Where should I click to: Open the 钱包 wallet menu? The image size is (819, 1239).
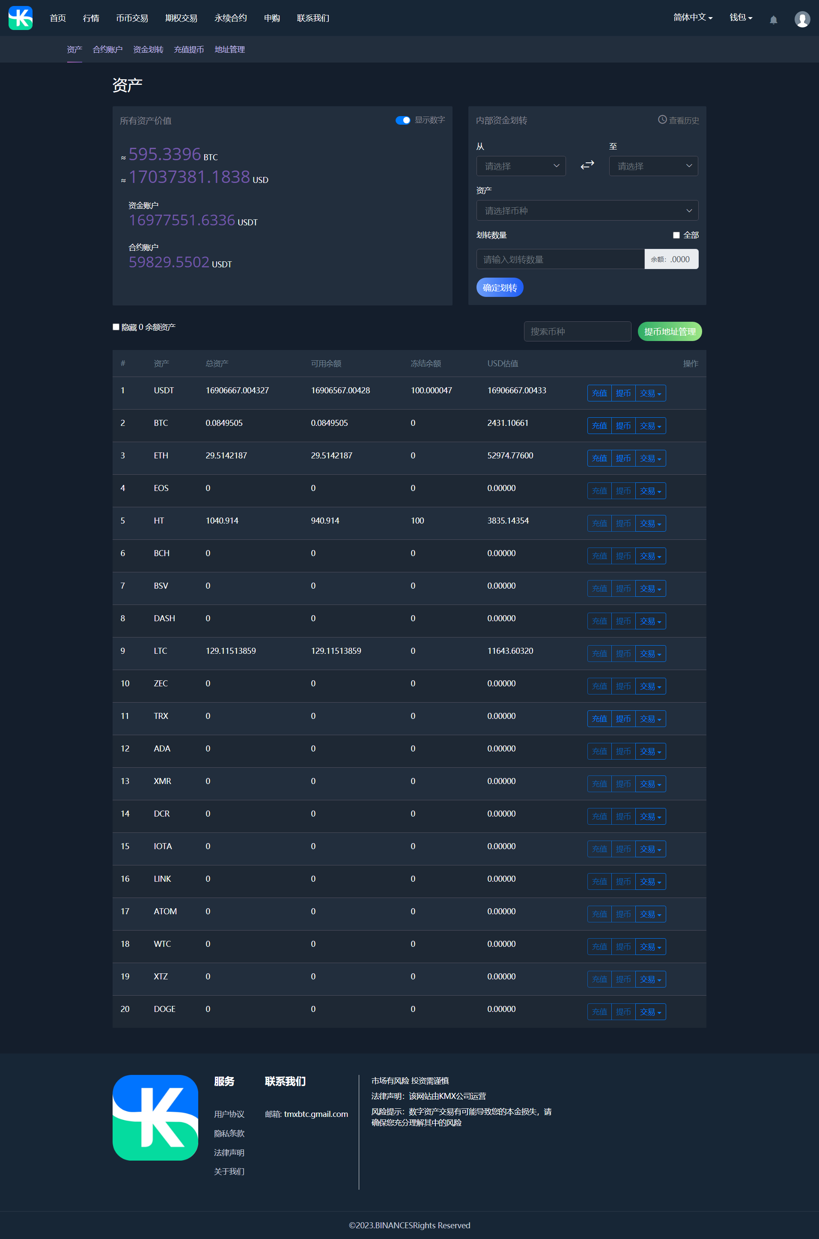740,18
